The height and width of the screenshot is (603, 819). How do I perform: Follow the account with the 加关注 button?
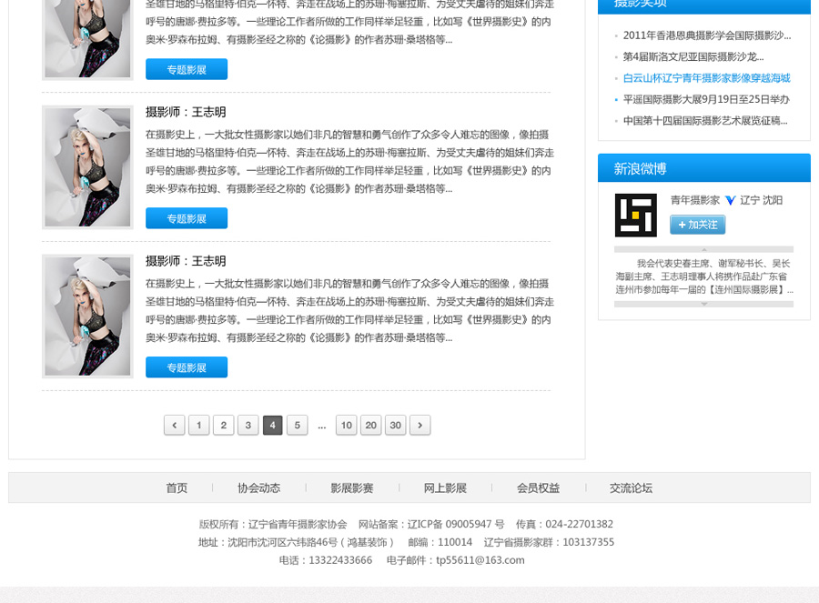(x=697, y=225)
